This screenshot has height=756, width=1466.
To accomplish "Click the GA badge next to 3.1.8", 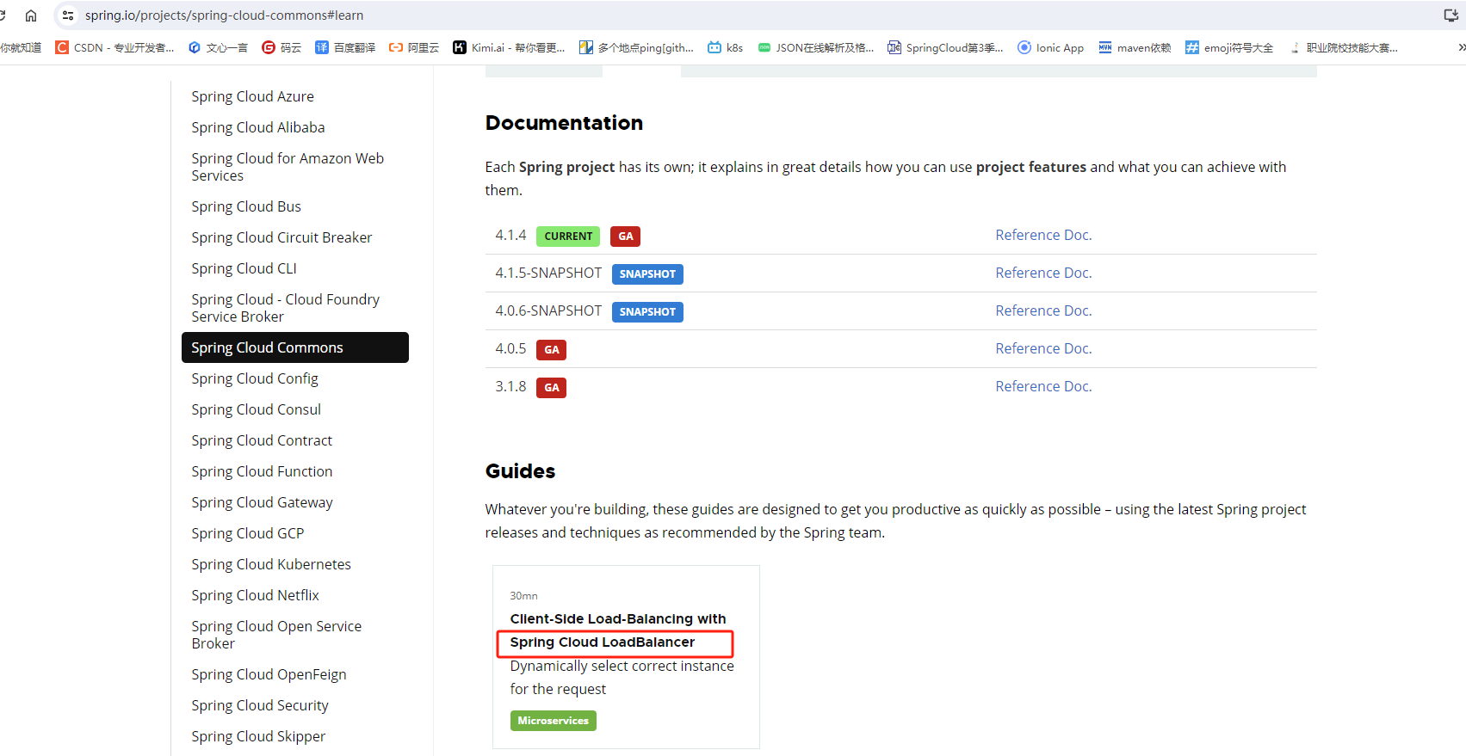I will [x=552, y=388].
